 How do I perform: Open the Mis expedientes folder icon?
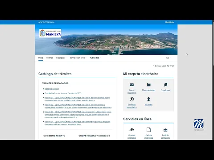tap(148, 85)
